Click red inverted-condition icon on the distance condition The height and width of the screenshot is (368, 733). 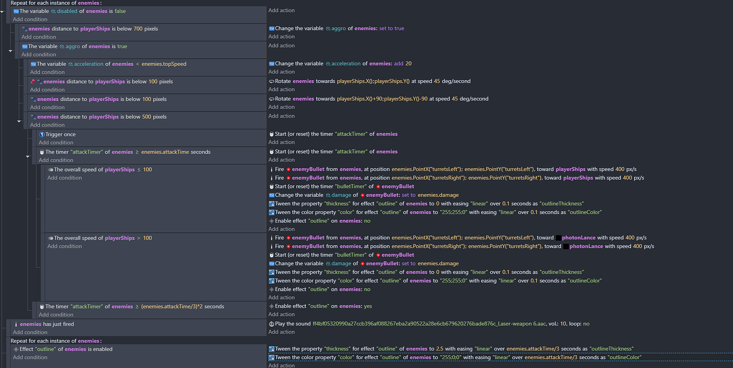click(x=33, y=82)
